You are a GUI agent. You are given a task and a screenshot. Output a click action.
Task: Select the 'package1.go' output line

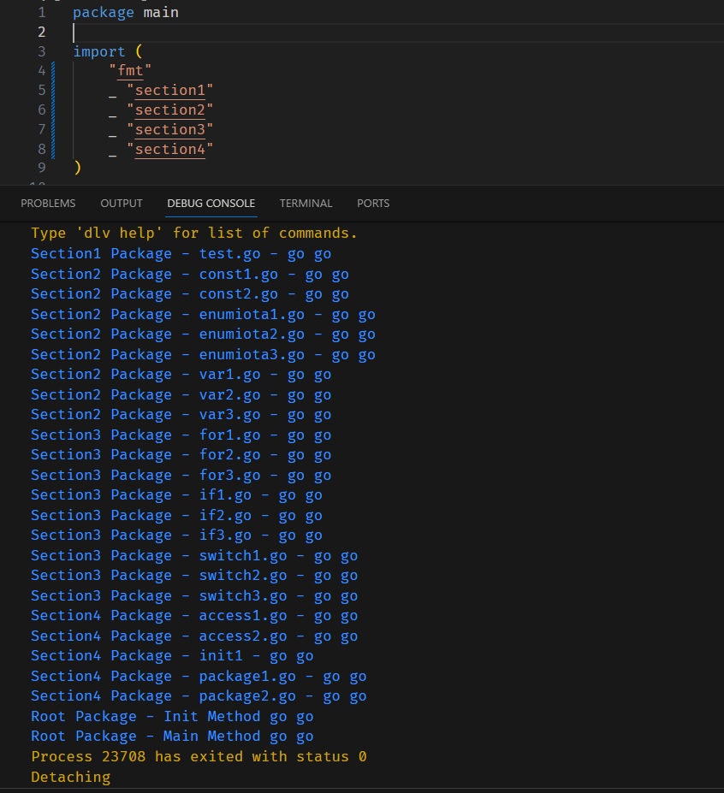point(199,676)
